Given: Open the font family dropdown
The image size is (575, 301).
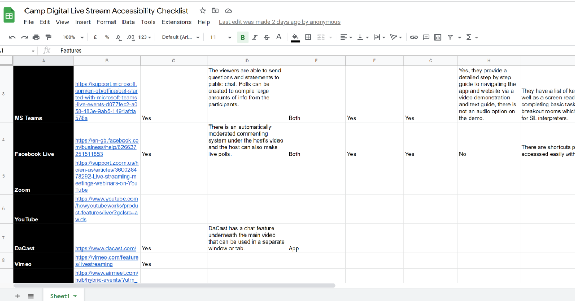Looking at the screenshot, I should coord(181,37).
